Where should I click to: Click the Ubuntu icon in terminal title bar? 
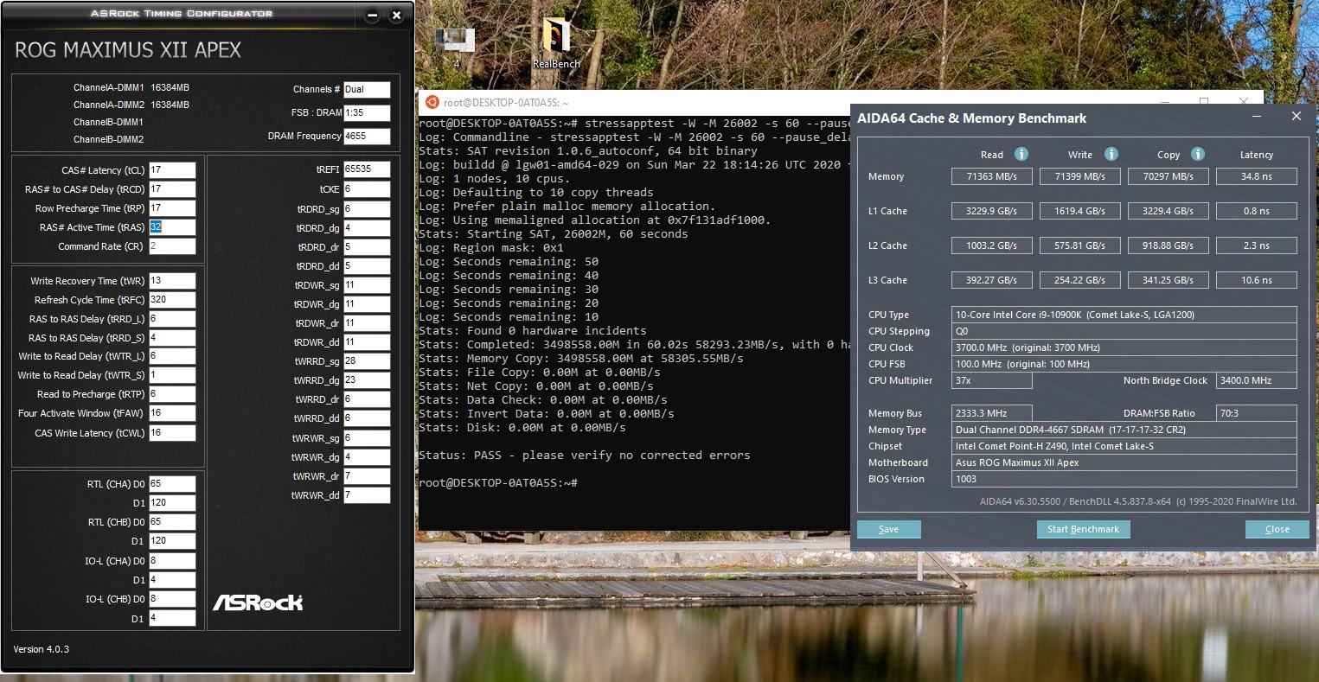point(431,102)
